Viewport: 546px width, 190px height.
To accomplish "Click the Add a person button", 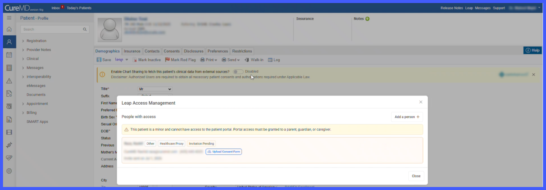I will [407, 117].
